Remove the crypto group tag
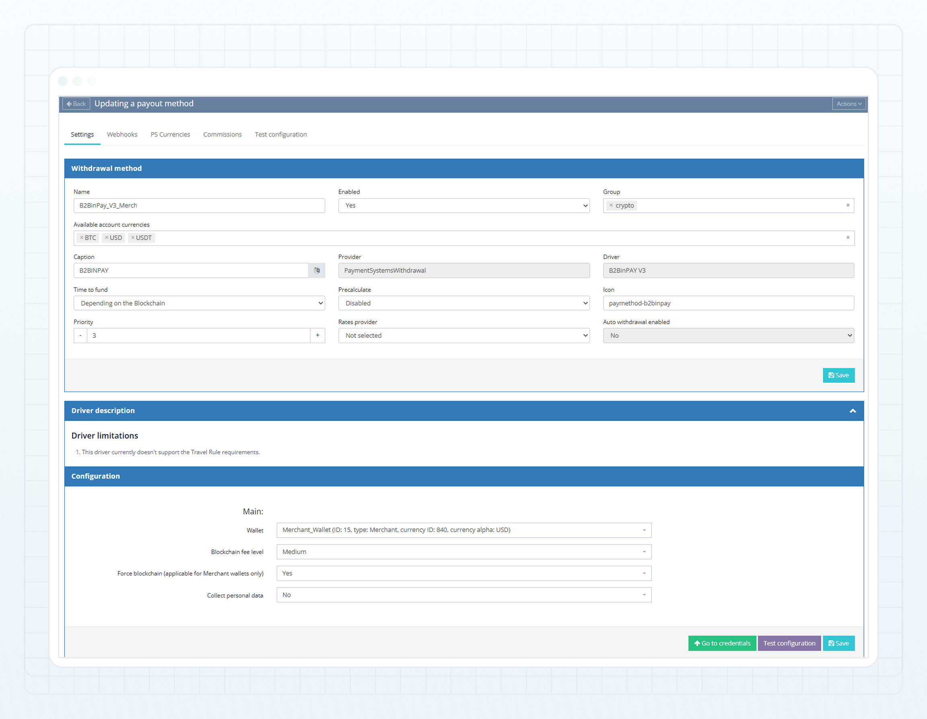The image size is (927, 719). pyautogui.click(x=611, y=206)
